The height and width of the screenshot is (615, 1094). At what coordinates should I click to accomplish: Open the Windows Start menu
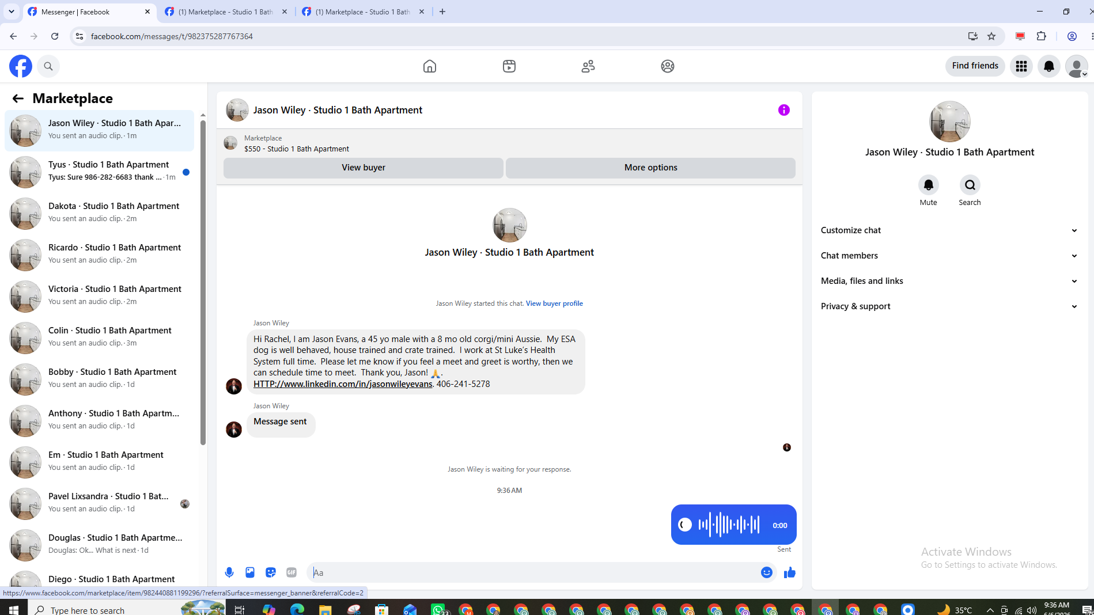click(x=14, y=609)
